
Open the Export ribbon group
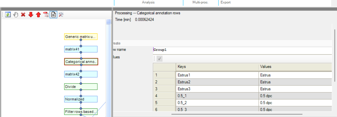(225, 2)
